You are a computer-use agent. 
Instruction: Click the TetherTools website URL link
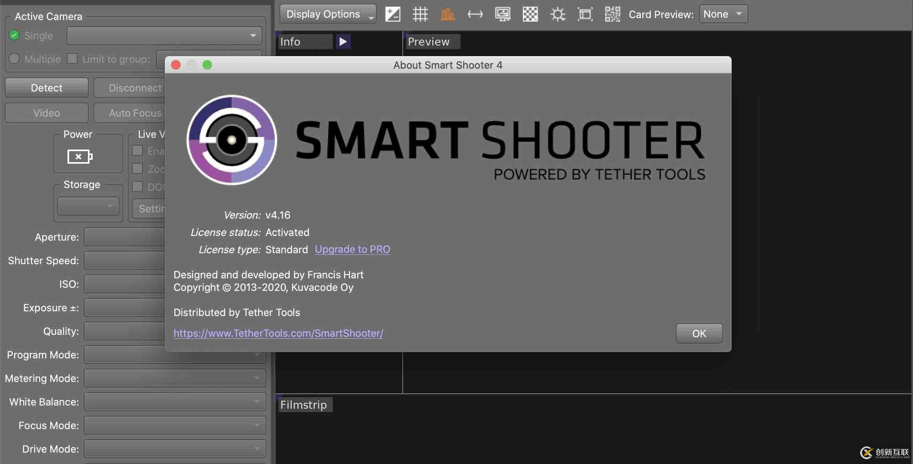[x=279, y=332]
